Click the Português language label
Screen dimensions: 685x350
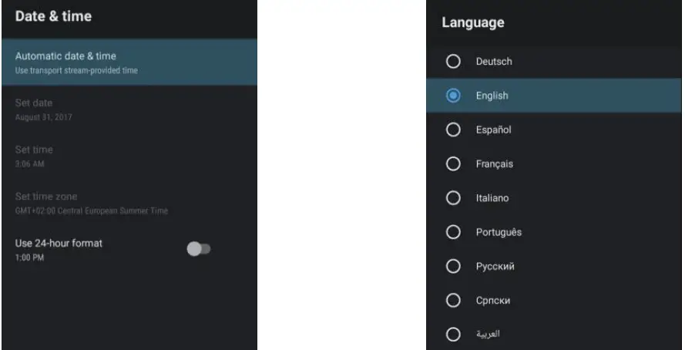[x=499, y=232]
